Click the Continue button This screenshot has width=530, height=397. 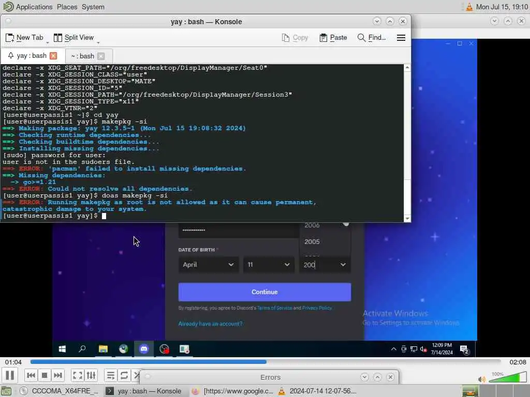pyautogui.click(x=264, y=292)
